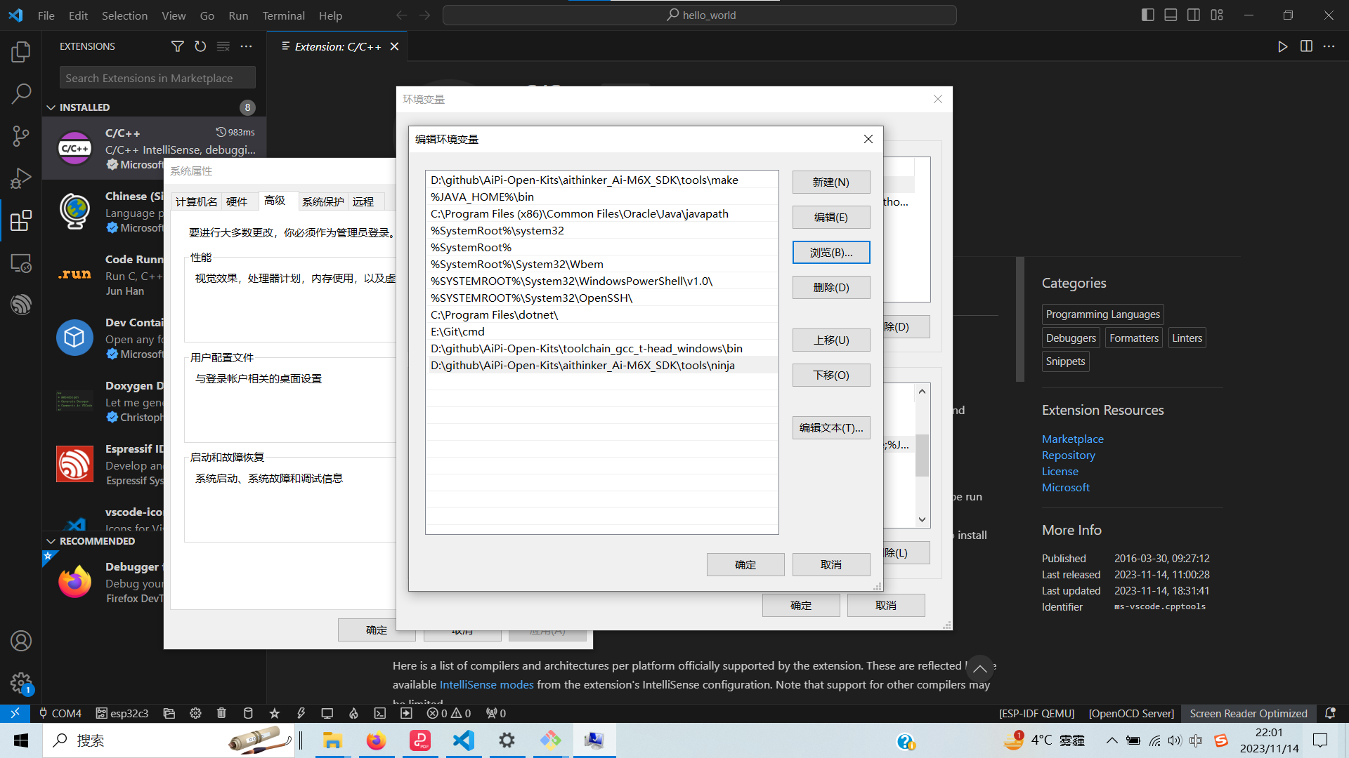Click the hello_world command center search box
Viewport: 1349px width, 758px height.
pos(700,15)
